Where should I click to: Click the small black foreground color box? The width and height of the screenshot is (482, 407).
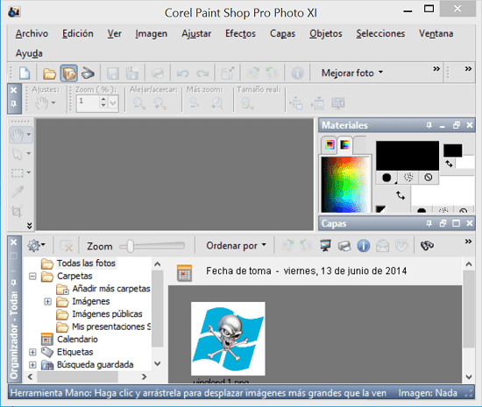pyautogui.click(x=452, y=151)
